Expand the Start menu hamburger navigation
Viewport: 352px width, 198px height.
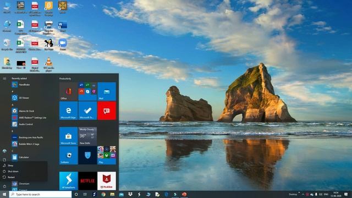tap(4, 79)
